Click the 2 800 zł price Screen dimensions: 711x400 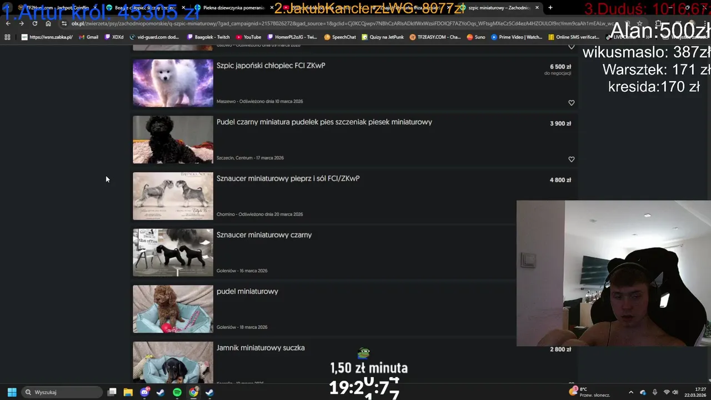tap(560, 349)
